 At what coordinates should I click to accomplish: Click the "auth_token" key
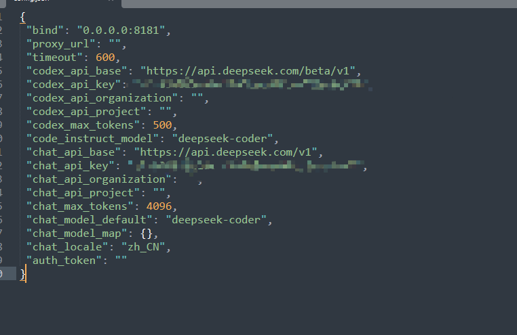[x=64, y=261]
